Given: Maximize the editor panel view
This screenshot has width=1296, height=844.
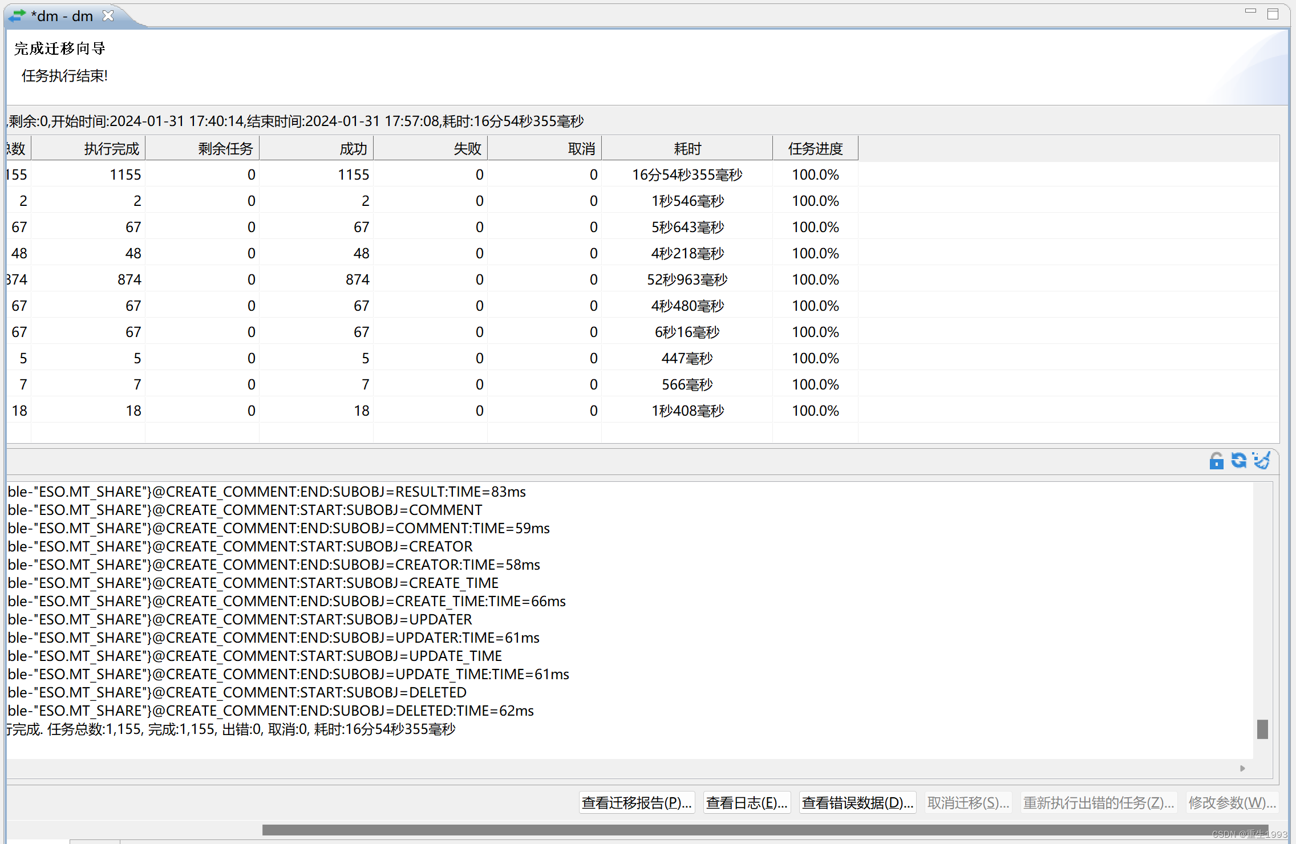Looking at the screenshot, I should click(x=1273, y=14).
